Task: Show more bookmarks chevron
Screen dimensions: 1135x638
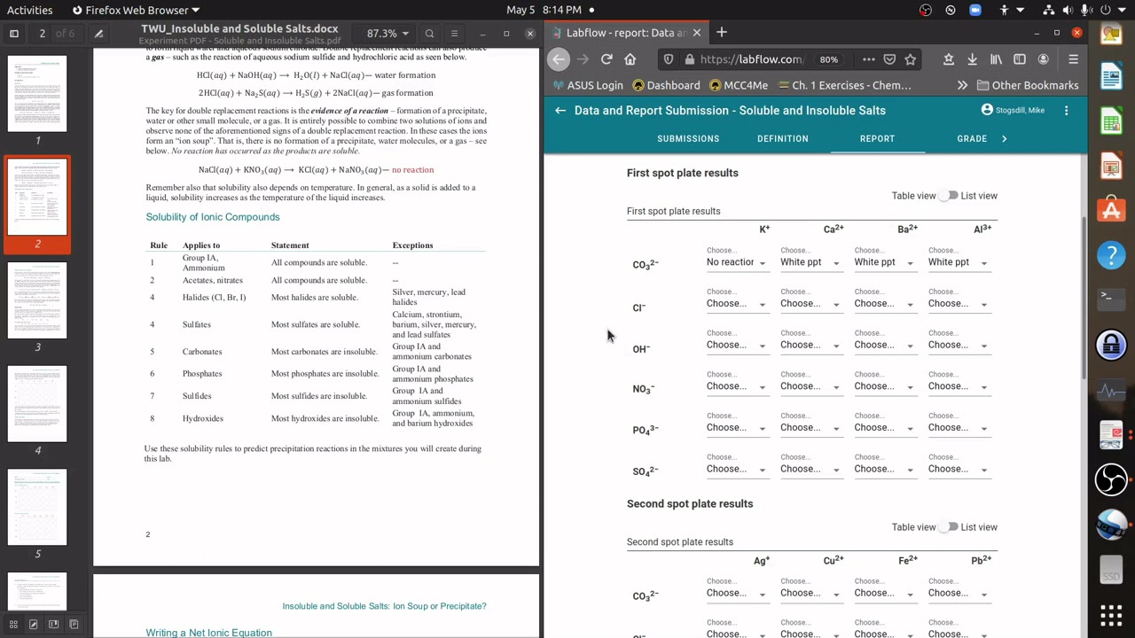Action: point(962,86)
